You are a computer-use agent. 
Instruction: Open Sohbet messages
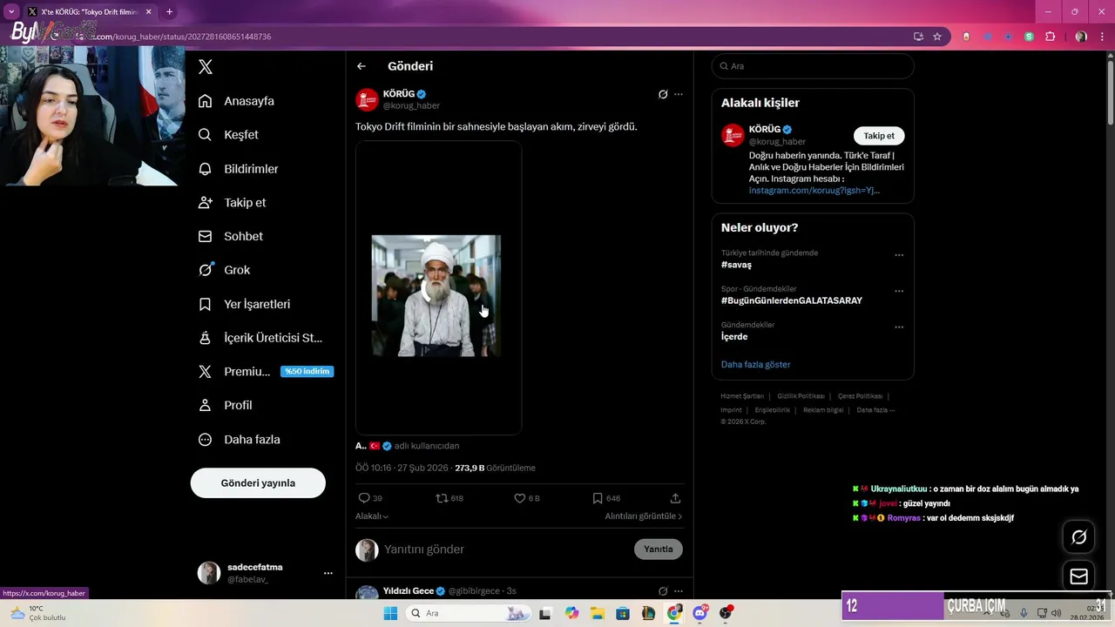231,236
